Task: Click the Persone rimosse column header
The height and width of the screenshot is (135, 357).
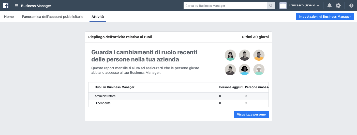Action: [257, 87]
